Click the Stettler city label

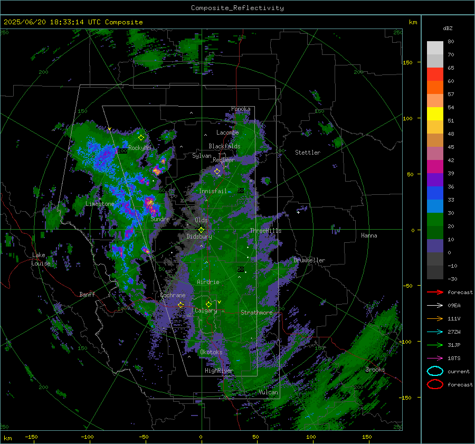308,153
